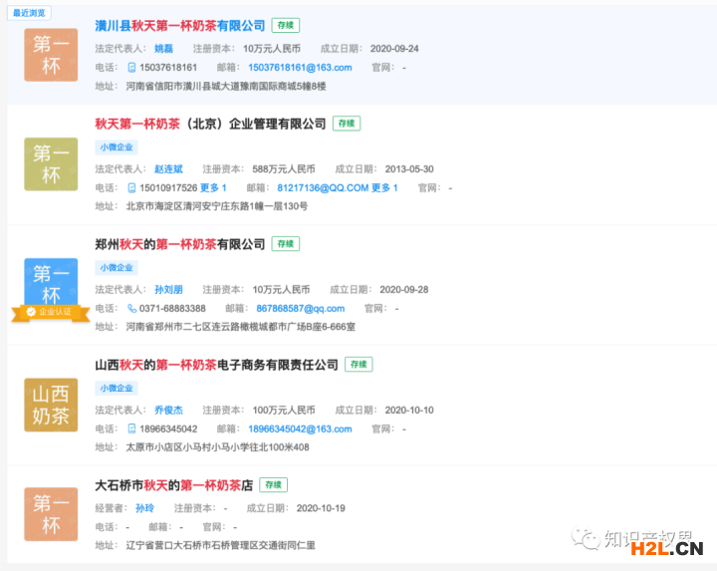Viewport: 717px width, 571px height.
Task: Click blue 第一杯 logo of 郑州 company
Action: 51,282
